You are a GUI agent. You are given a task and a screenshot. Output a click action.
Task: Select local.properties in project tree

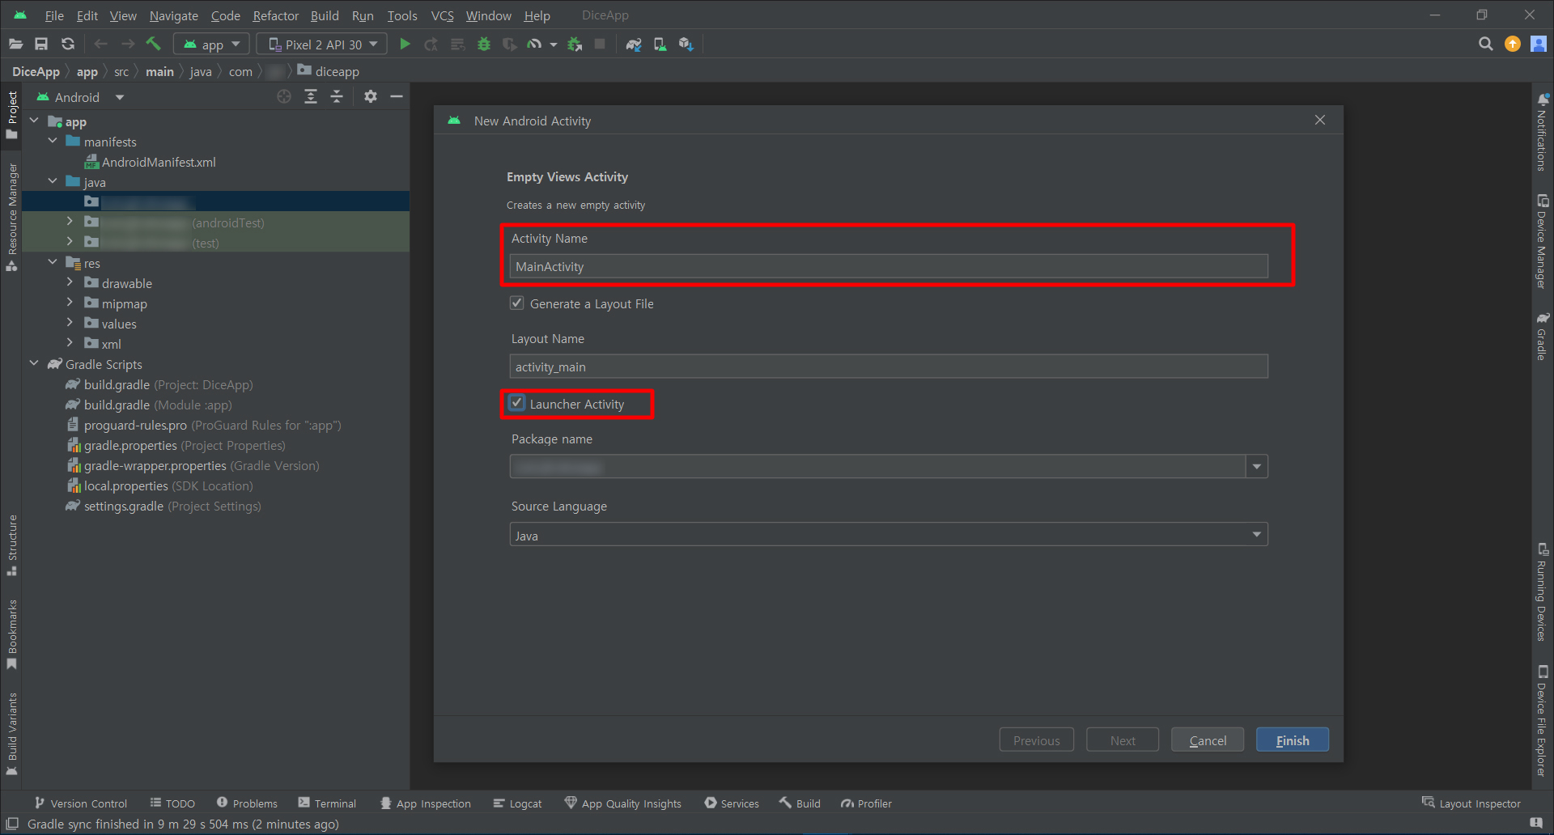click(x=160, y=485)
